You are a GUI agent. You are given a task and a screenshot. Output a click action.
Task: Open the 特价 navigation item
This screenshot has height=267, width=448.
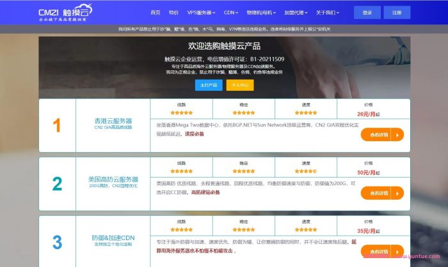click(173, 12)
